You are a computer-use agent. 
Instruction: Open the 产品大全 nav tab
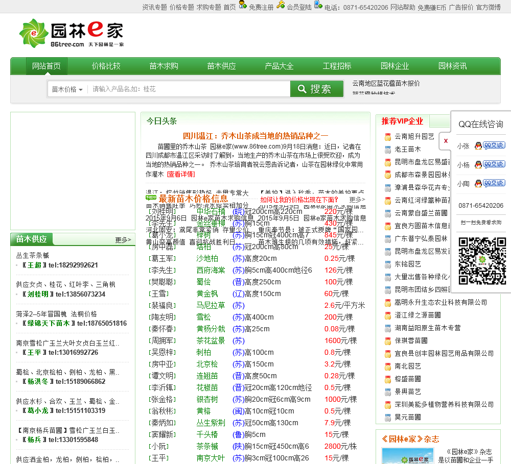pos(280,66)
